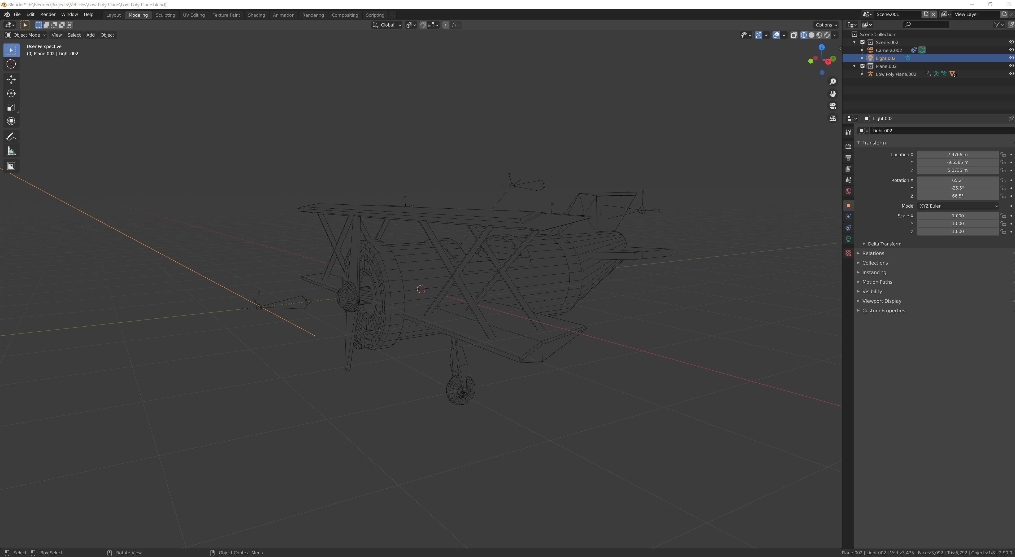Open the viewport Add menu

[90, 35]
